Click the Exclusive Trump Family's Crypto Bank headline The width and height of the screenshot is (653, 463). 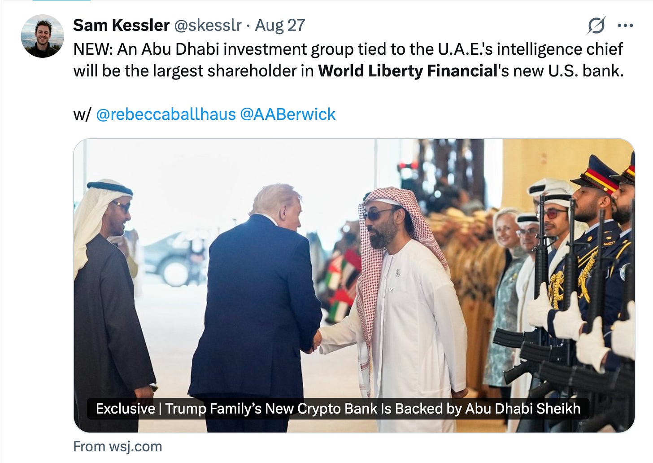(x=338, y=409)
